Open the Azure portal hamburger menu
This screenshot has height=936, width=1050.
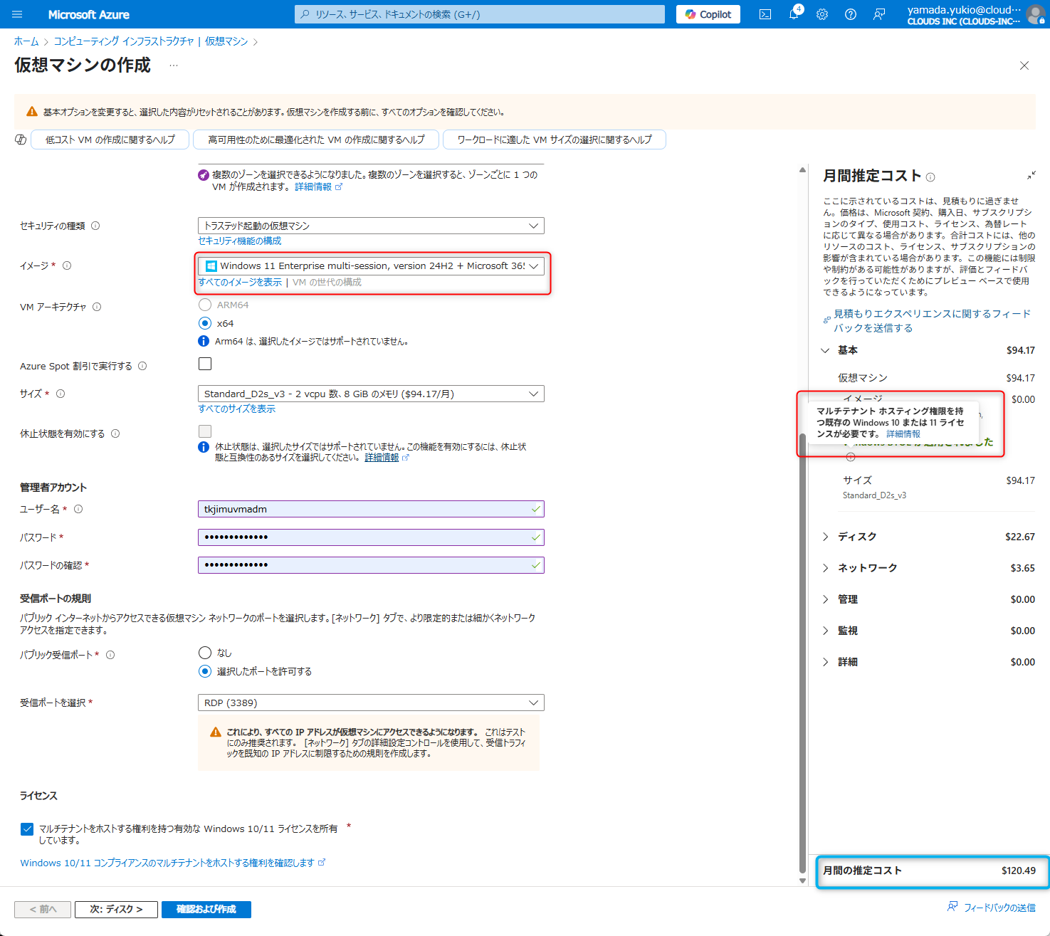pos(18,14)
